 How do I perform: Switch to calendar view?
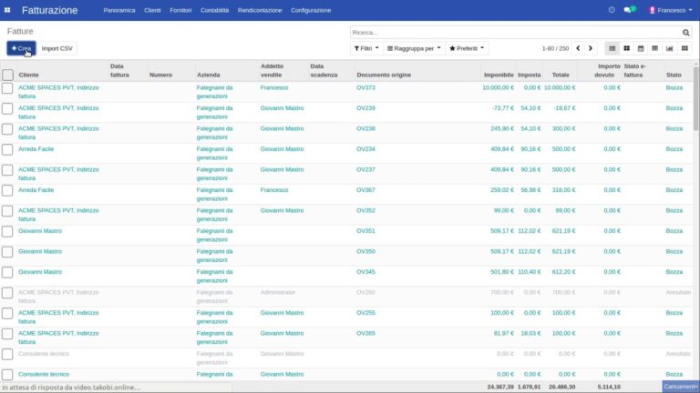tap(641, 48)
